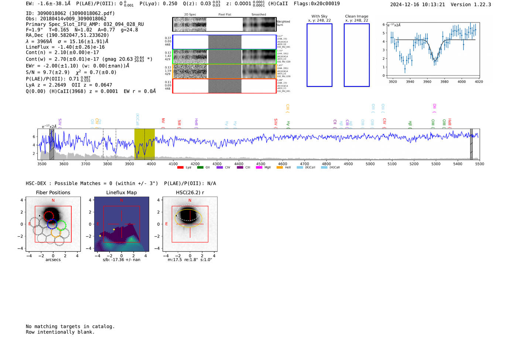
Task: Click the 'Pixel Flat' column header
Action: [x=225, y=14]
